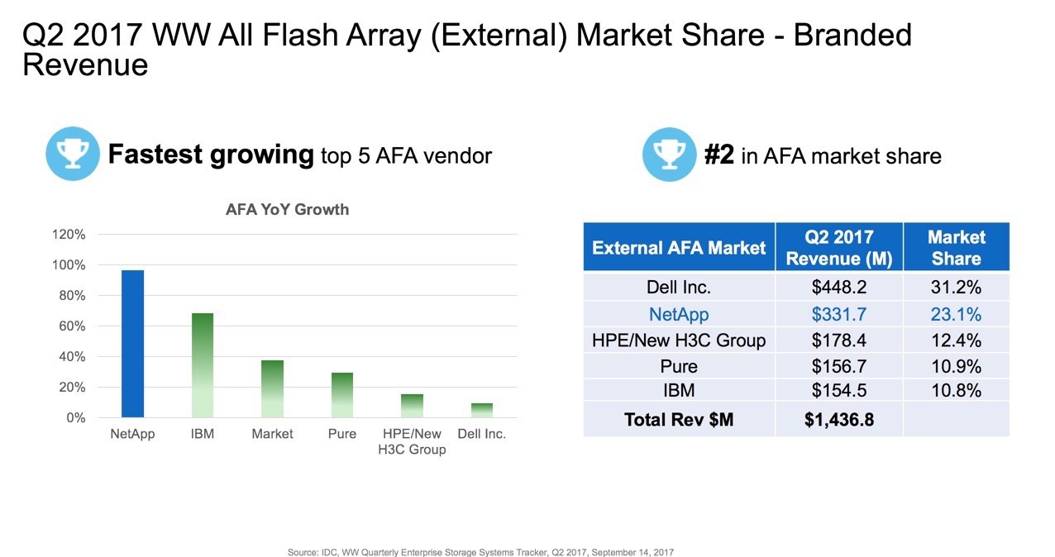Click the green Market bar in chart
Image resolution: width=1055 pixels, height=557 pixels.
coord(273,388)
